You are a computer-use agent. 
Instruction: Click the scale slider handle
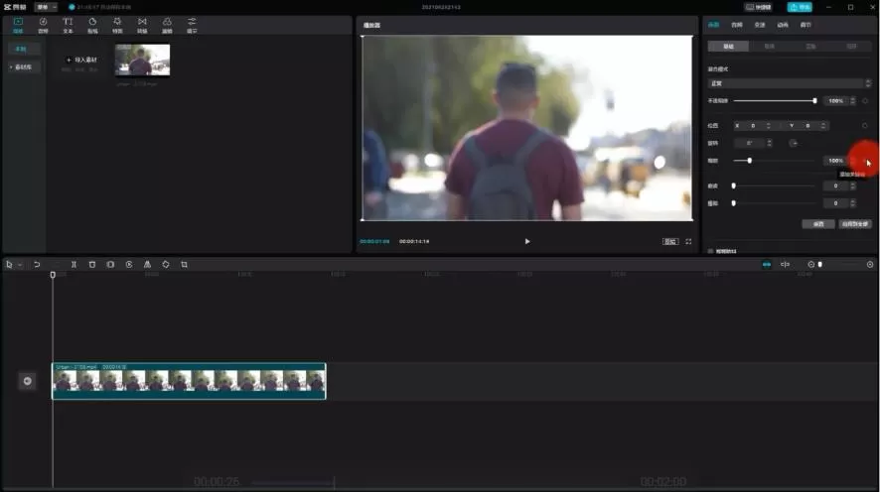point(749,161)
